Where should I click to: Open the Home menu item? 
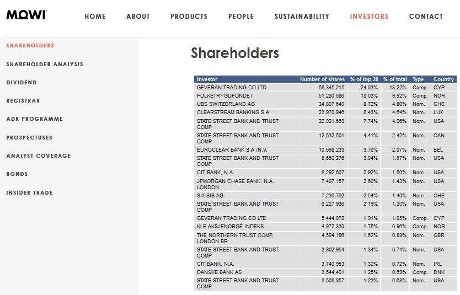point(95,17)
